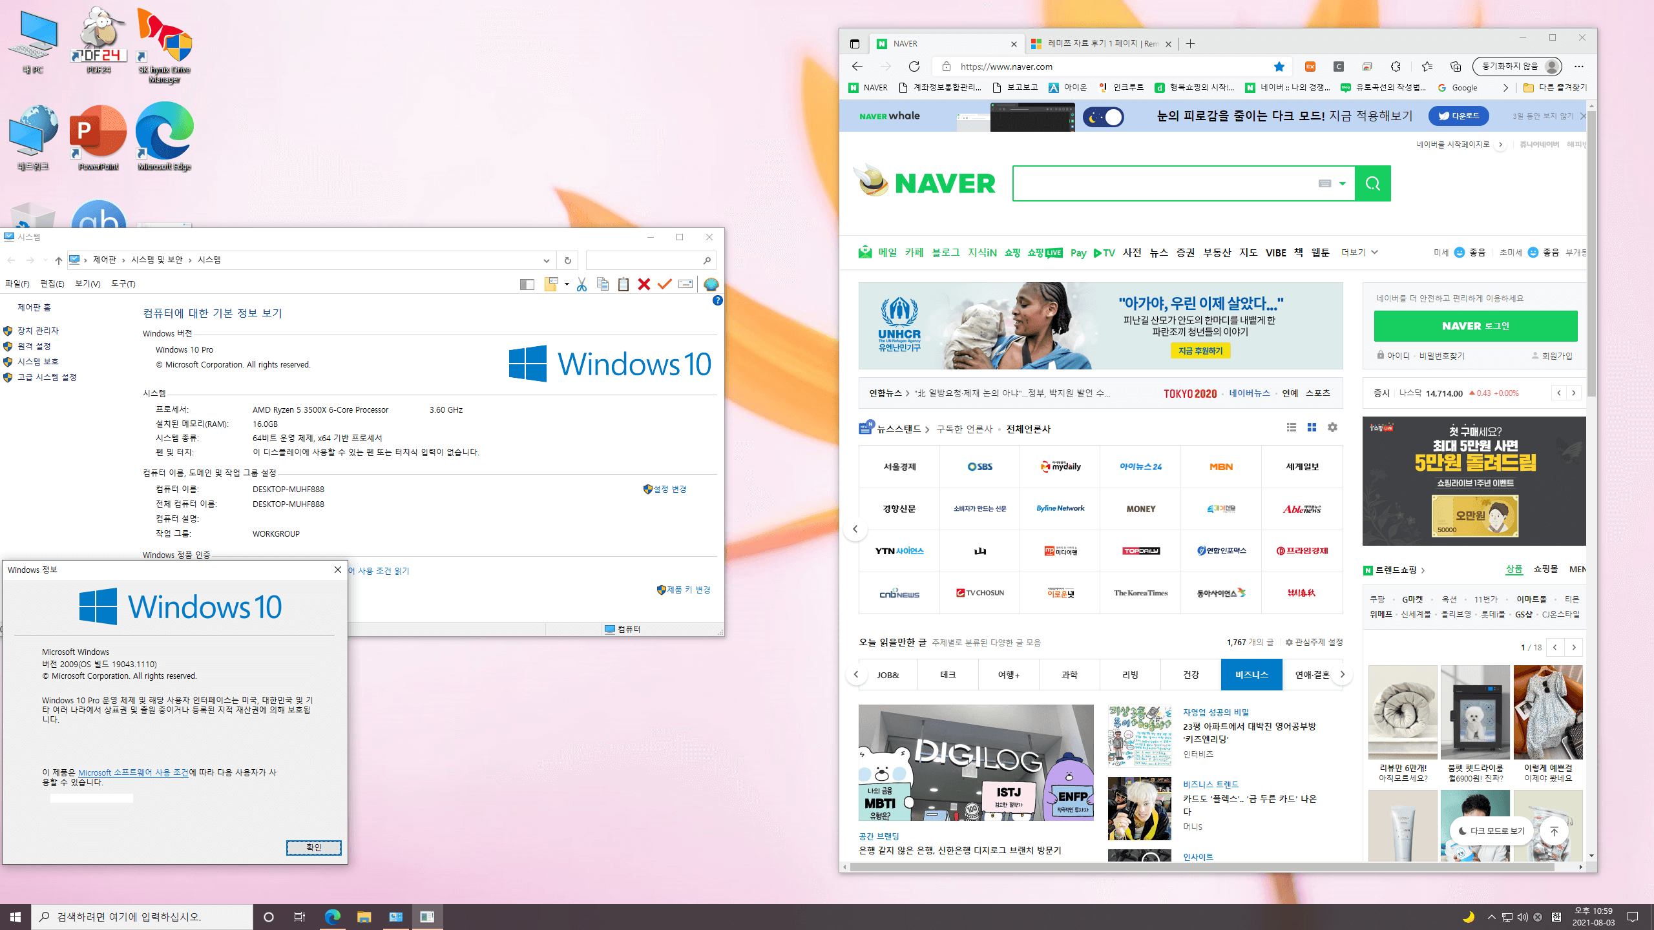Click 확인 in the Windows 정보 dialog
This screenshot has height=930, width=1654.
pos(313,847)
